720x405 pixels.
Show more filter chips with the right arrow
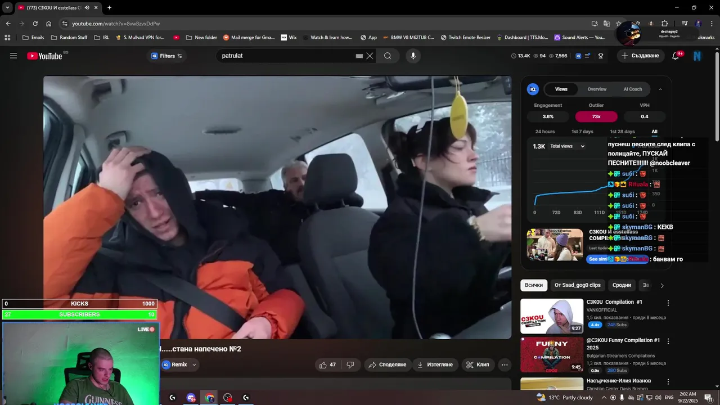tap(662, 286)
